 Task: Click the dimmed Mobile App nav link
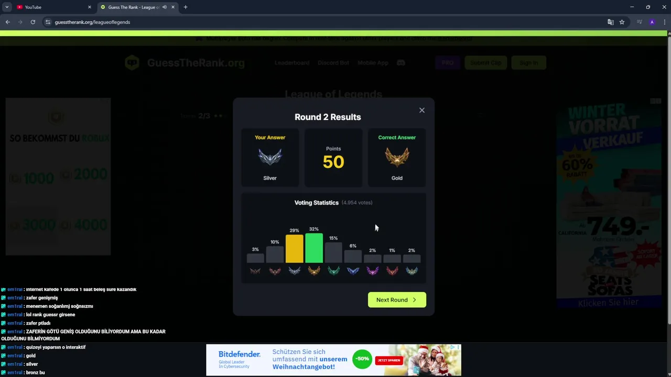coord(373,63)
